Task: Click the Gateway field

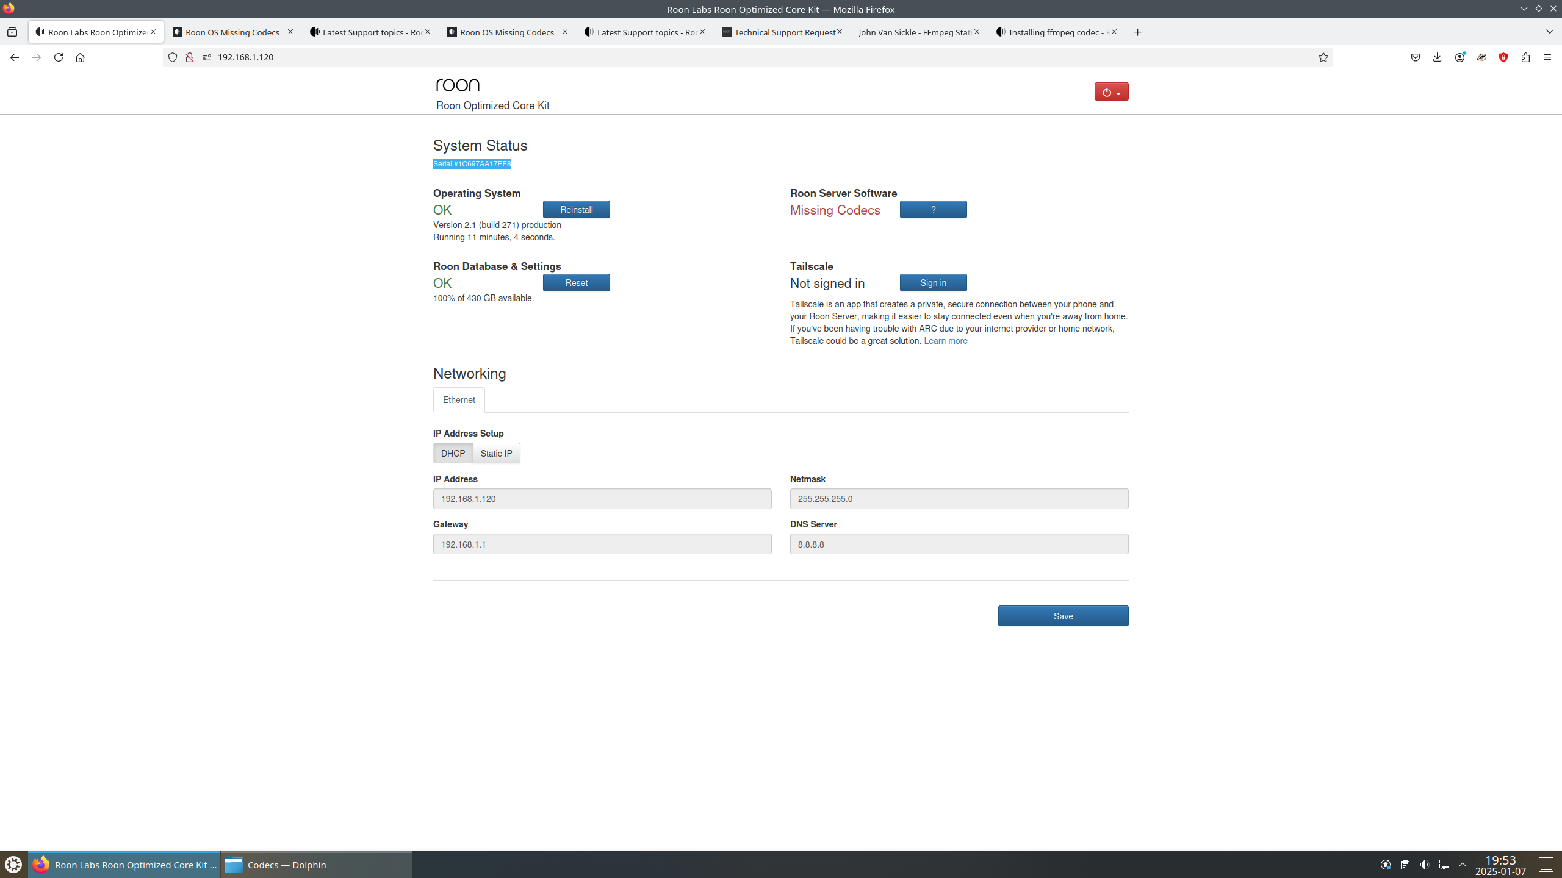Action: tap(602, 544)
